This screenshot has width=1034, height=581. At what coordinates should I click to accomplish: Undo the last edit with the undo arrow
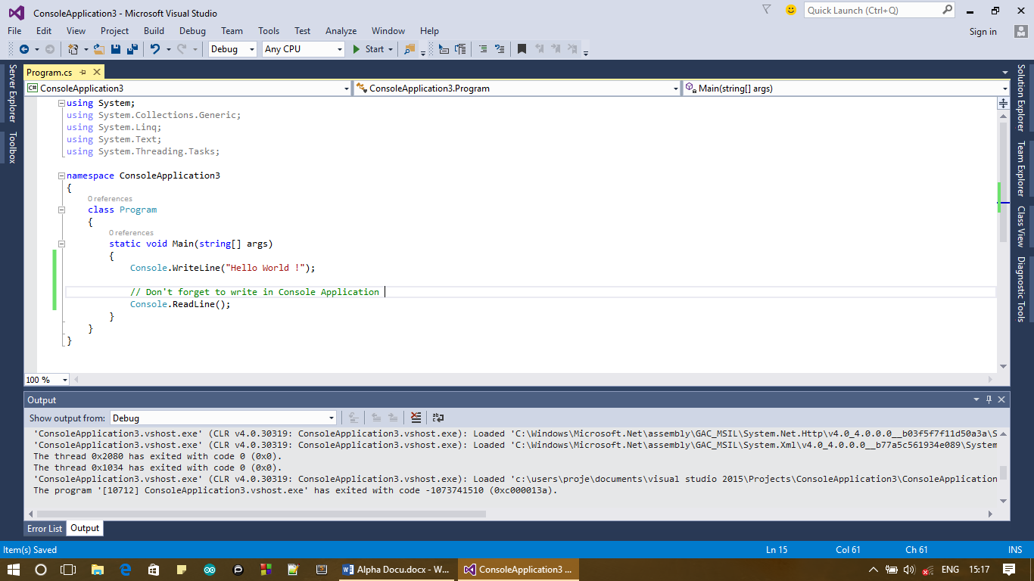154,48
